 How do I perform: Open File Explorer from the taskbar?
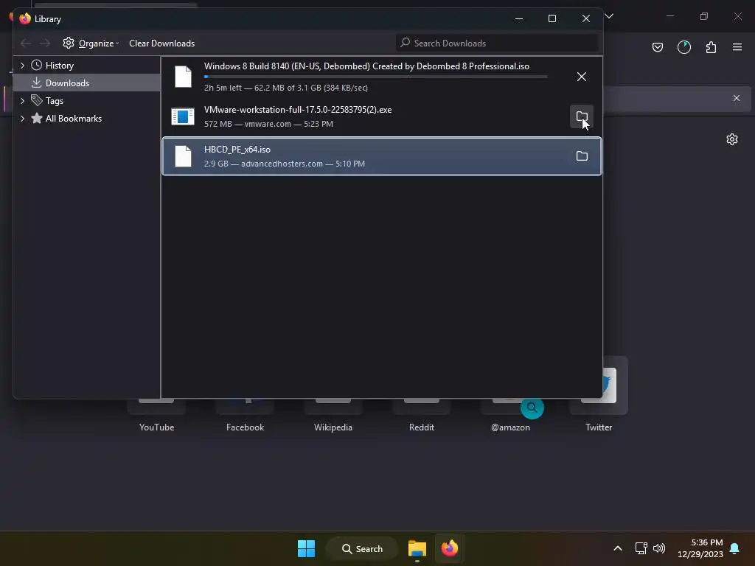pos(417,548)
